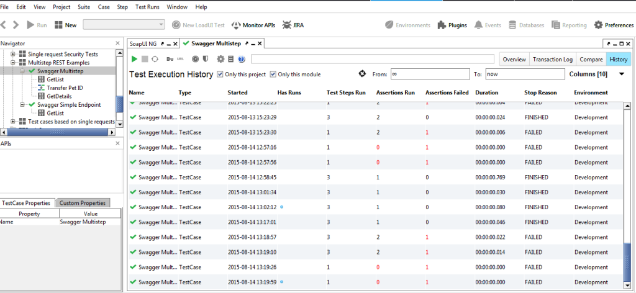Navigate forward with the right arrow
Viewport: 636px width, 293px height.
(x=16, y=25)
